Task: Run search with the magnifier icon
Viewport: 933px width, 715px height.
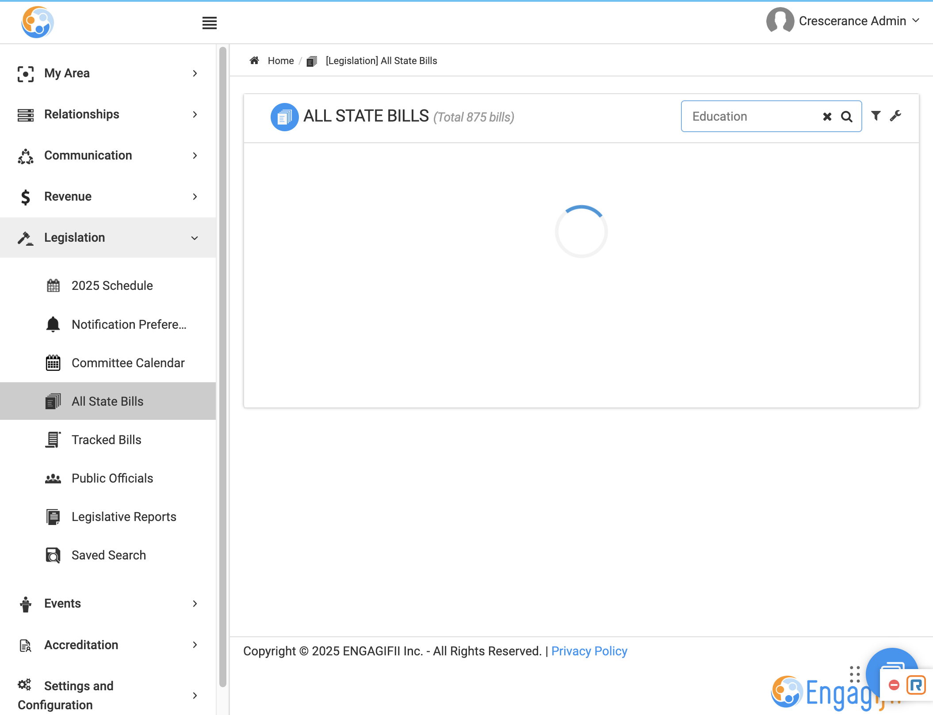Action: (846, 116)
